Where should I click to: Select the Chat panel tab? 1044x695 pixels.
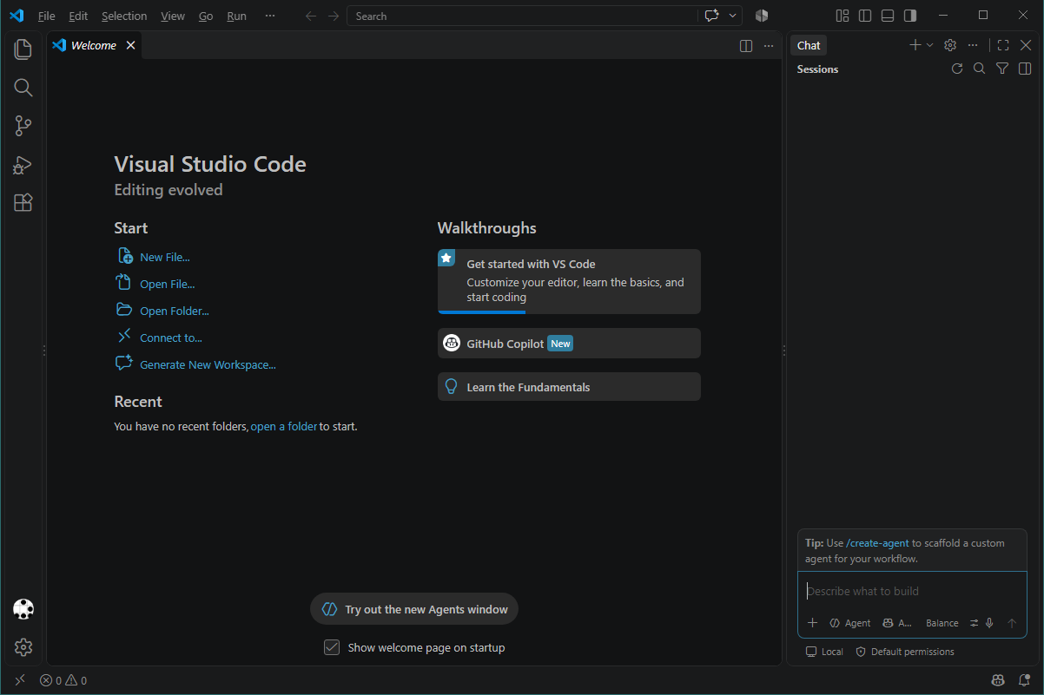[809, 45]
